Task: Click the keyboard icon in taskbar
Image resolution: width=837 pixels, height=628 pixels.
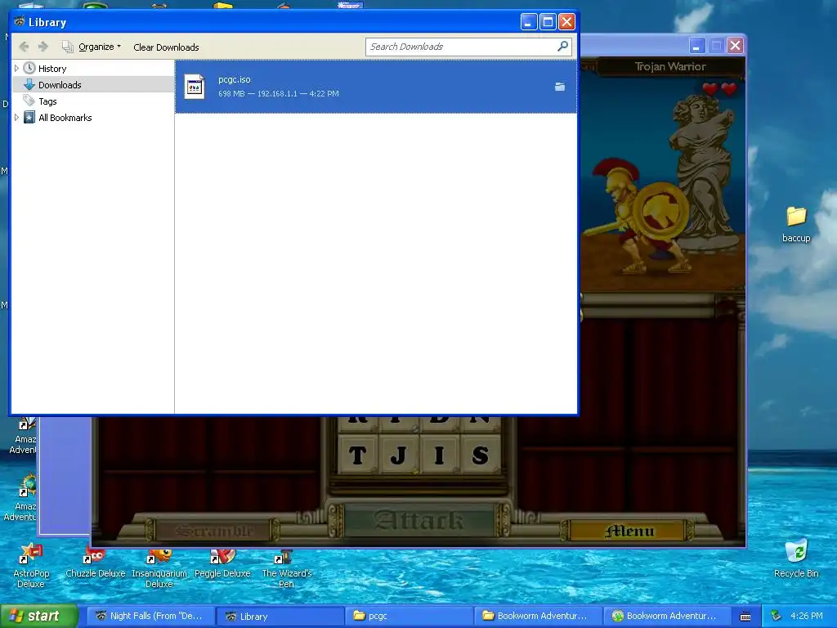Action: 745,617
